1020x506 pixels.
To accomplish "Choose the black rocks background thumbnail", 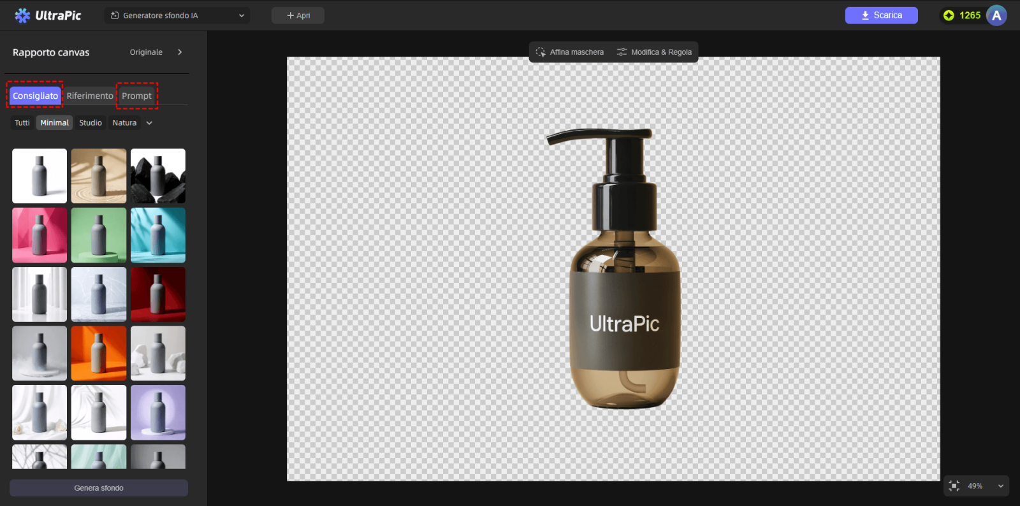I will pyautogui.click(x=158, y=176).
